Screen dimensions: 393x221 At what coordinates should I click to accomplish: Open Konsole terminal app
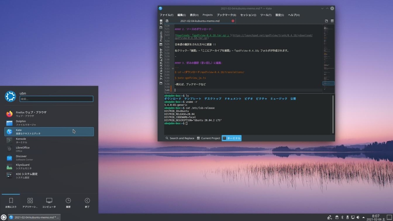coord(49,140)
